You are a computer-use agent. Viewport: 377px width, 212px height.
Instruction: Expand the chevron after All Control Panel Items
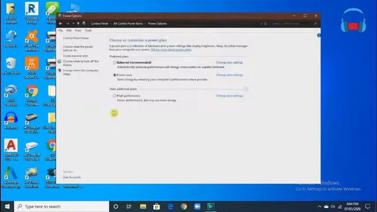[x=145, y=24]
